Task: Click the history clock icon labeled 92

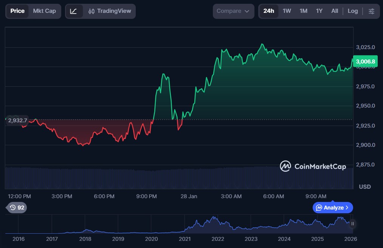Action: [x=17, y=207]
